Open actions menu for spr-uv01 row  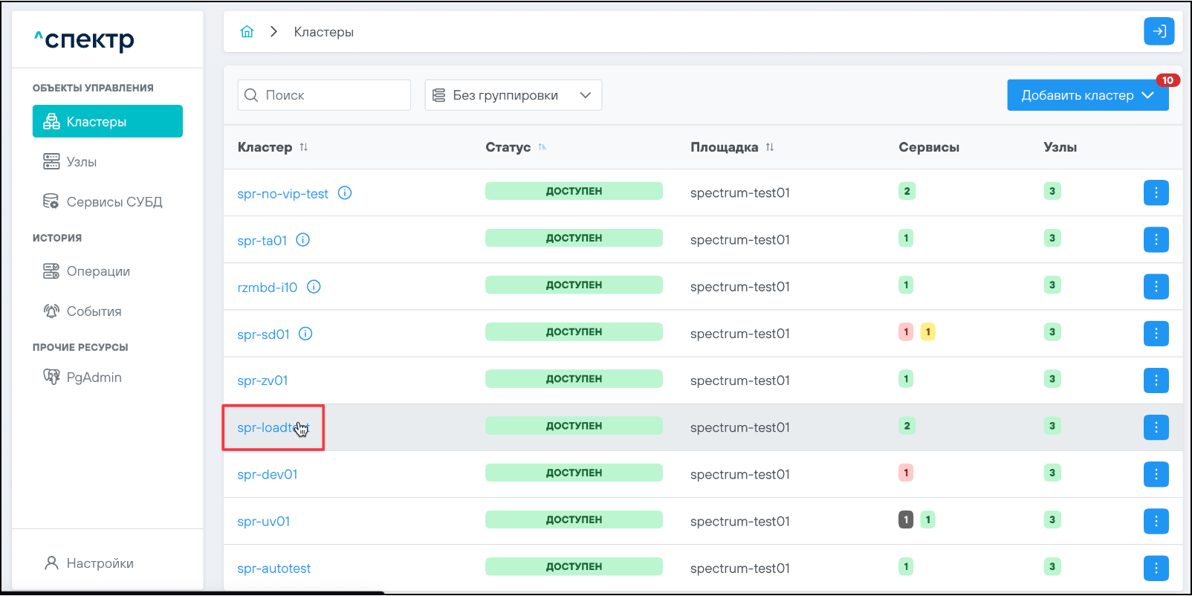(1156, 522)
